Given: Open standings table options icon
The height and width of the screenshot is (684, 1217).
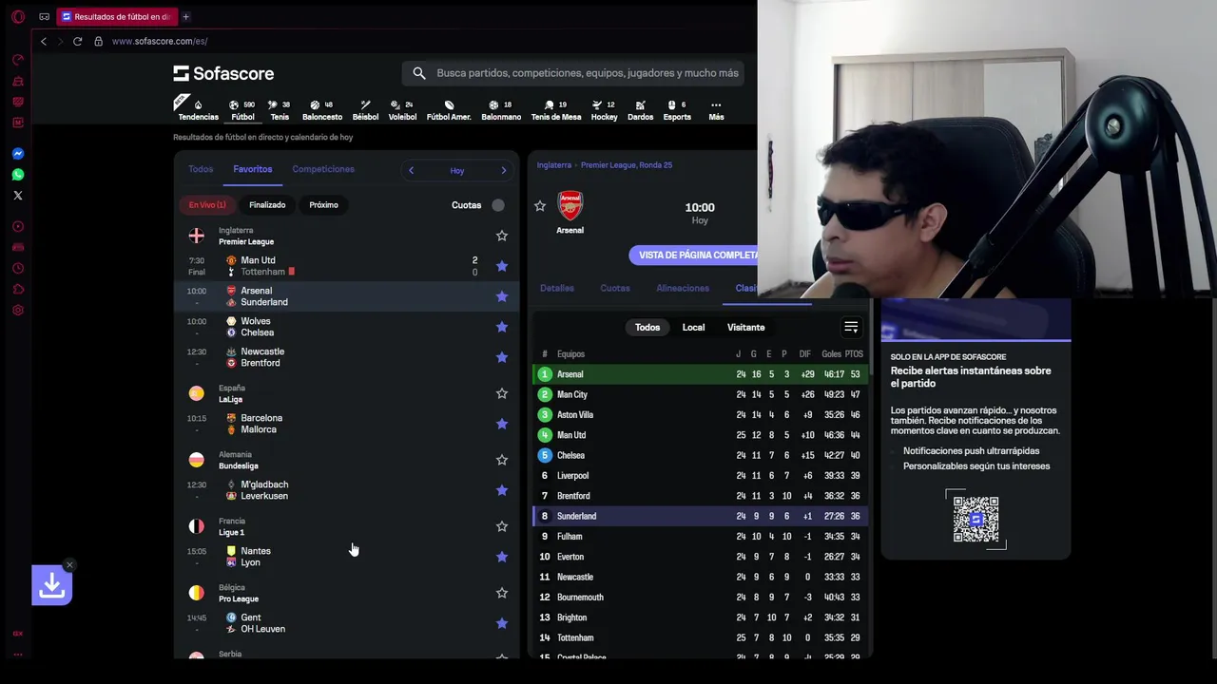Looking at the screenshot, I should click(x=851, y=327).
